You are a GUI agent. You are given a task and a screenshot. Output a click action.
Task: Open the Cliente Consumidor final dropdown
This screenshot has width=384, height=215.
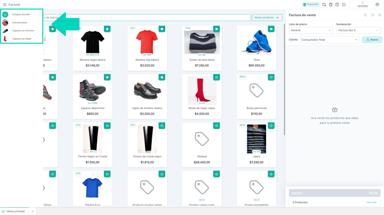point(329,40)
